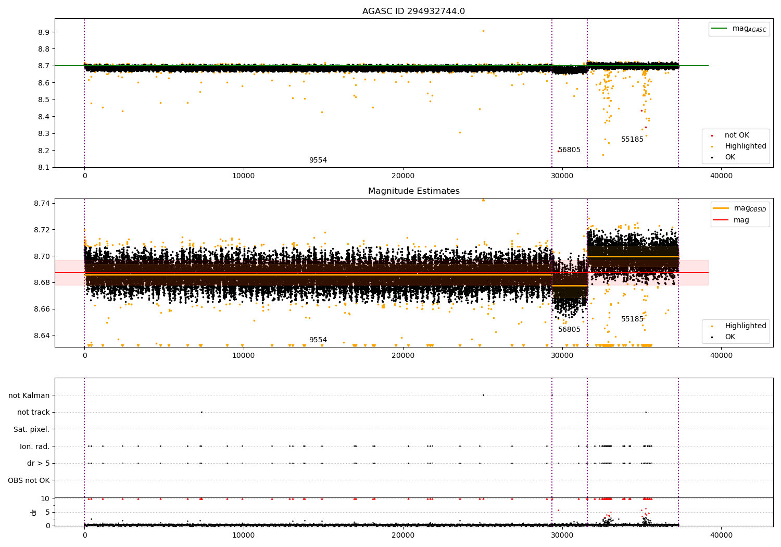
Task: Click the lone 'not Kalman' point near 25000
Action: pos(483,395)
